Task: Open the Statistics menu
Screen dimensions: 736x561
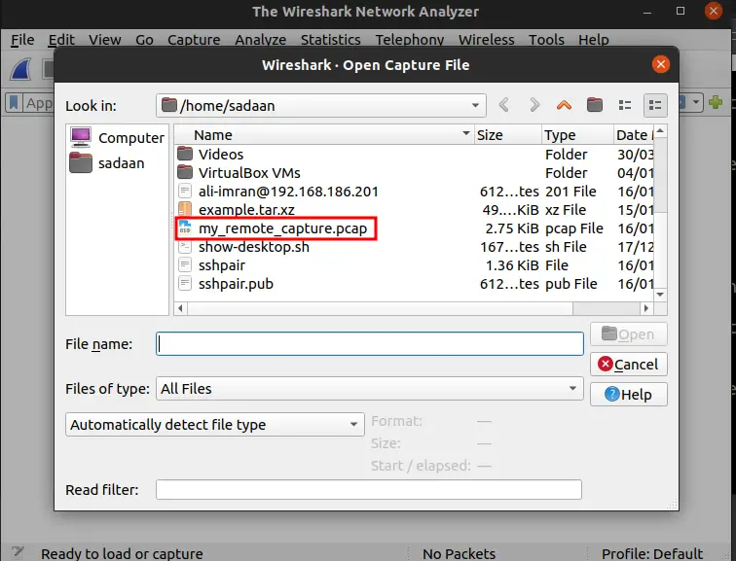Action: click(x=330, y=40)
